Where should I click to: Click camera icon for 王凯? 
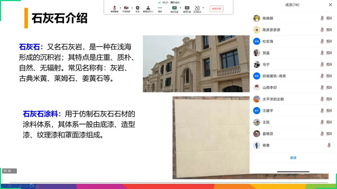(x=329, y=122)
